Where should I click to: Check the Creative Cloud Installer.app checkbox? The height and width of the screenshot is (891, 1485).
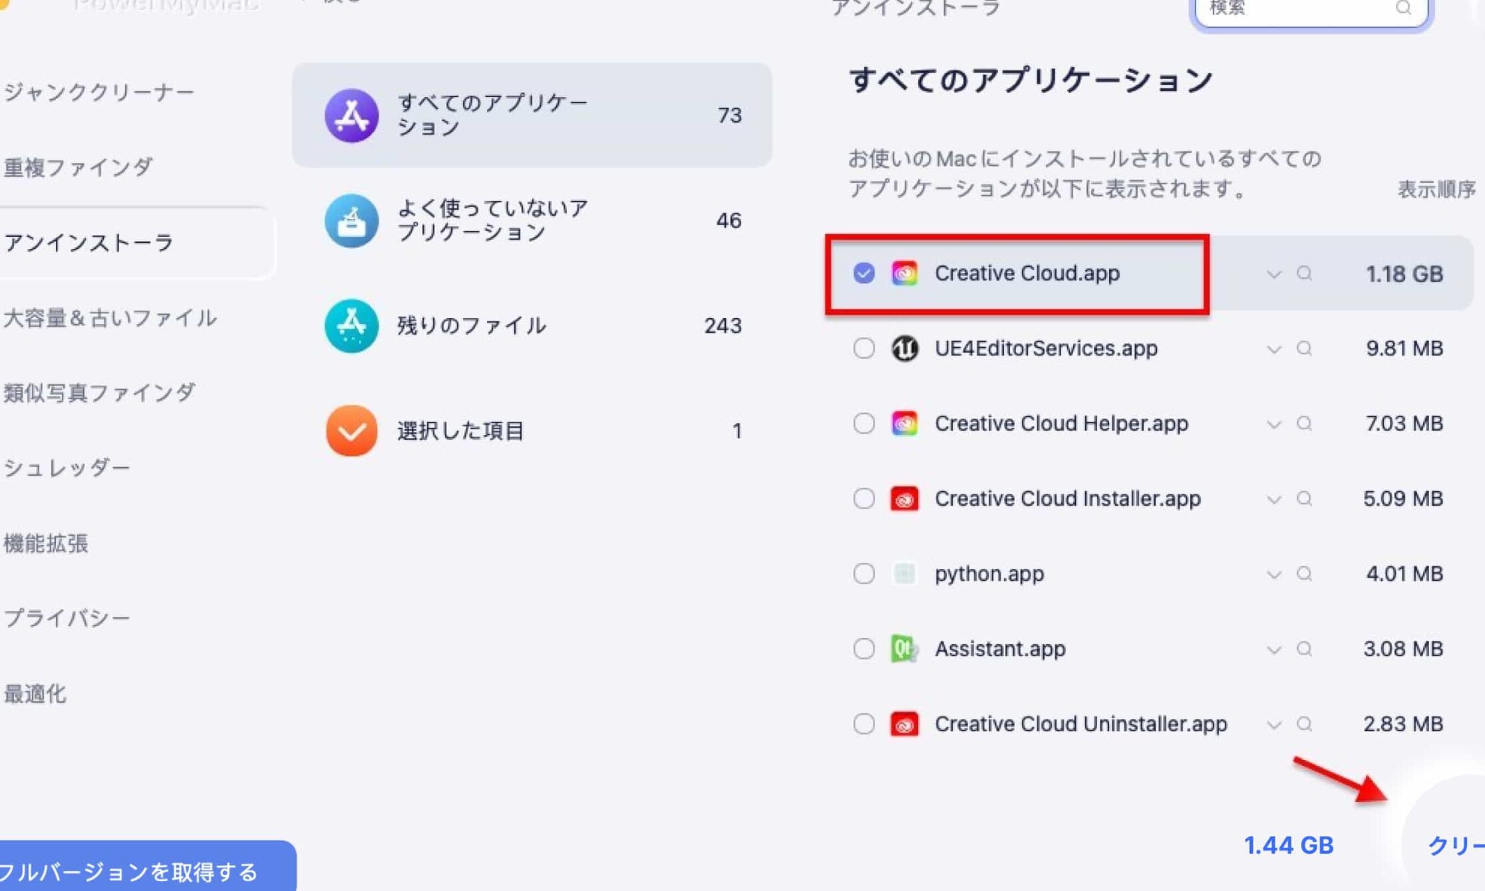coord(864,499)
